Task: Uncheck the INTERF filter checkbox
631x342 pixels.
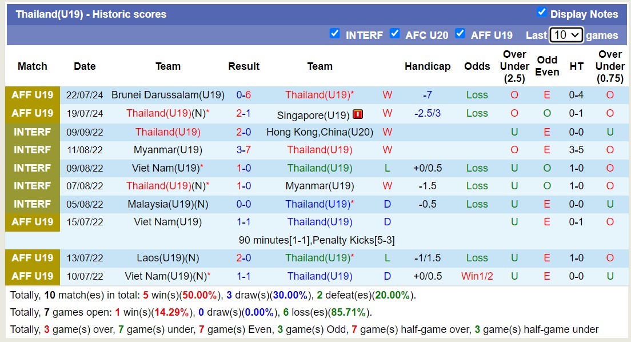Action: pos(335,33)
